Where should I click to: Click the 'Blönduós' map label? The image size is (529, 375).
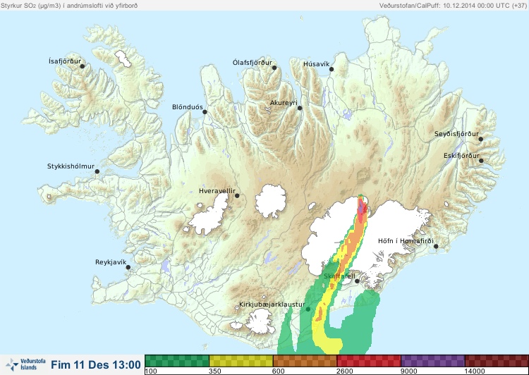pyautogui.click(x=188, y=107)
